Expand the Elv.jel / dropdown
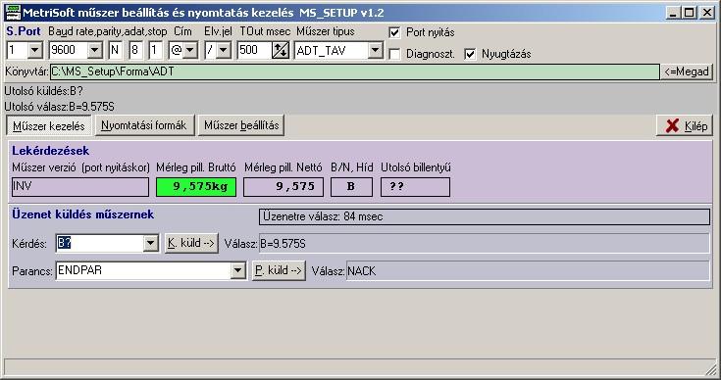This screenshot has width=721, height=380. click(x=224, y=50)
